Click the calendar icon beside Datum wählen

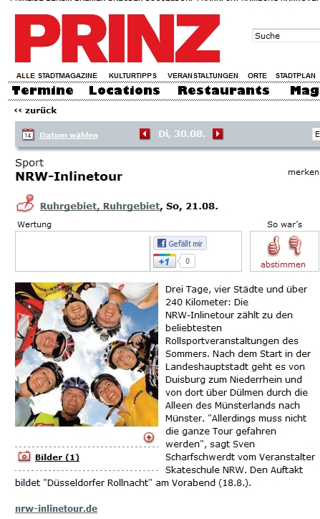pyautogui.click(x=28, y=134)
